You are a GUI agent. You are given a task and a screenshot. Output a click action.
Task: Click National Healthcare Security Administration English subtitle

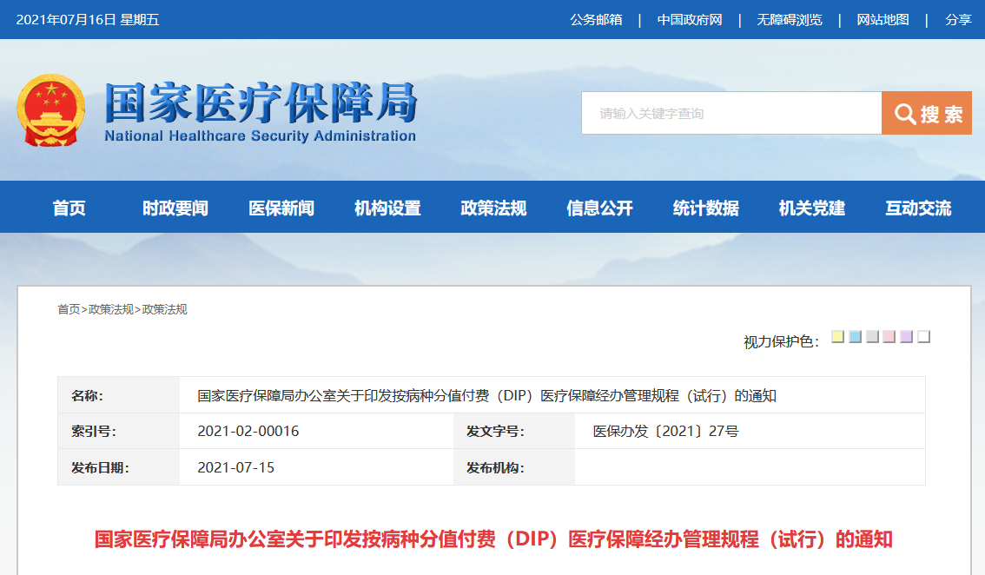tap(260, 135)
